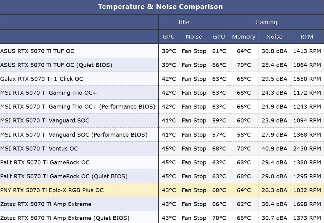Click the Galax RTX 5070 Ti 1-Click OC name

pyautogui.click(x=42, y=79)
